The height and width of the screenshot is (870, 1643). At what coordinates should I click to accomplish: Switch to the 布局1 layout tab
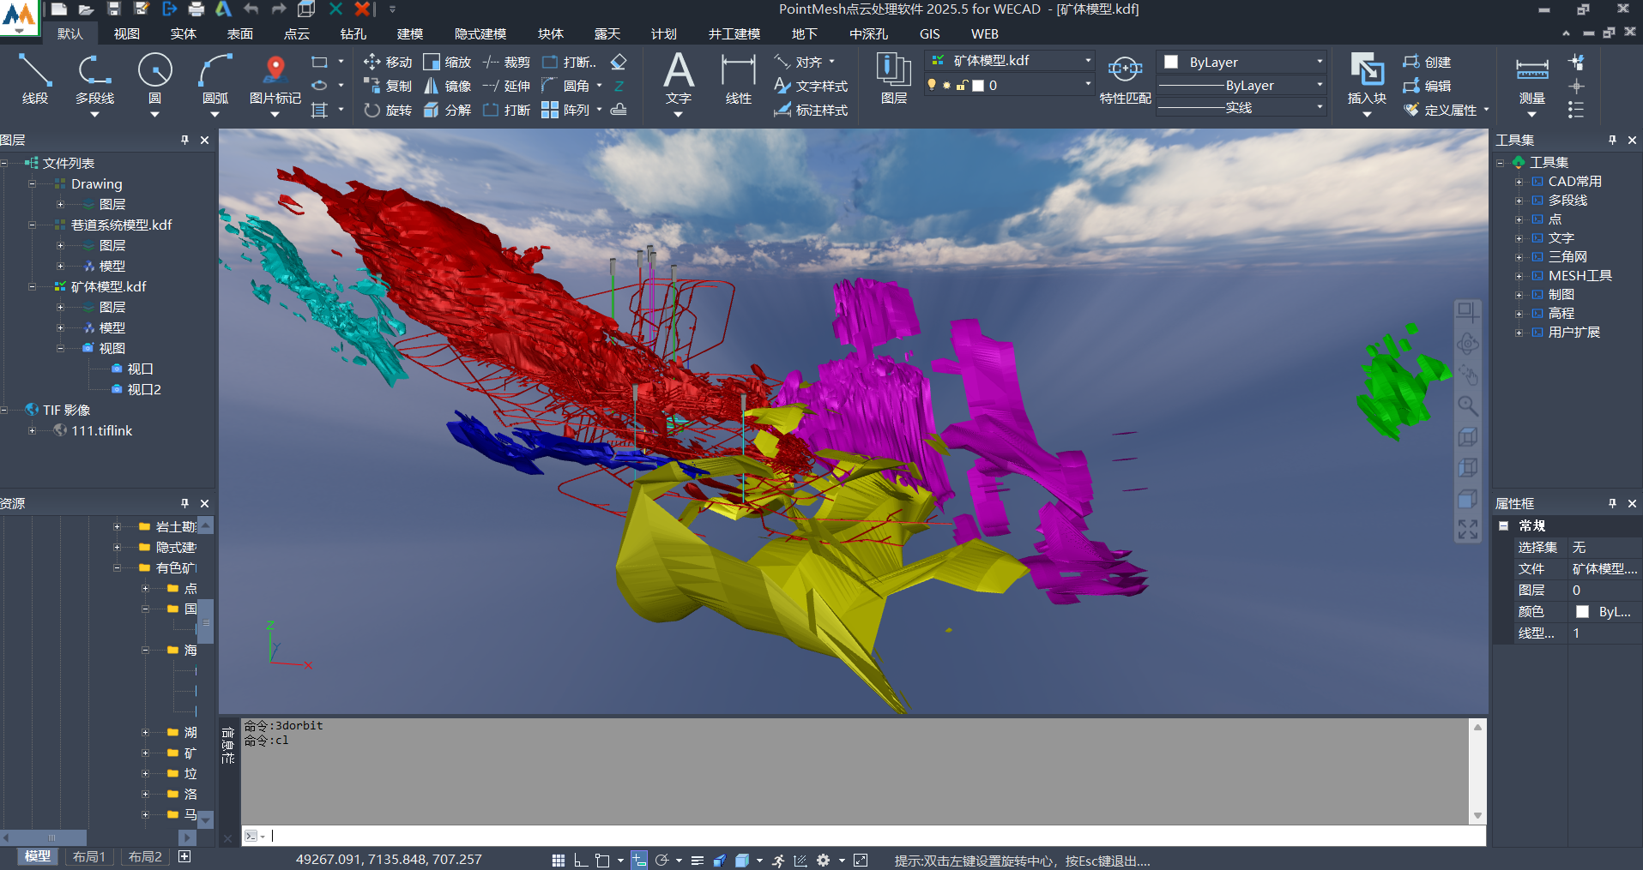89,856
